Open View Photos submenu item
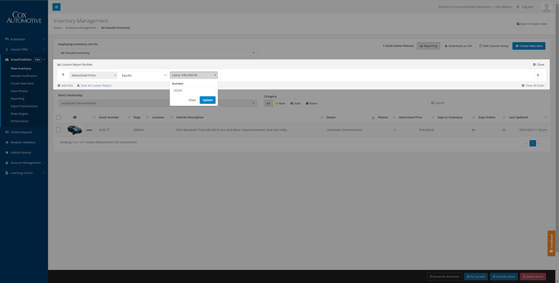This screenshot has height=283, width=559. click(19, 91)
